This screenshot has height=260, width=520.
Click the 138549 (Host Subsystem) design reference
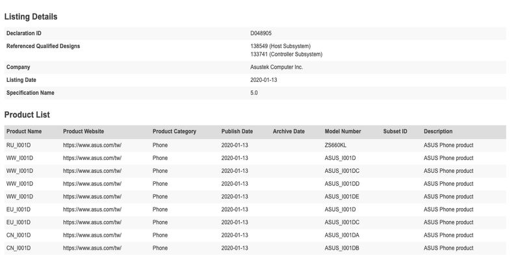(280, 46)
